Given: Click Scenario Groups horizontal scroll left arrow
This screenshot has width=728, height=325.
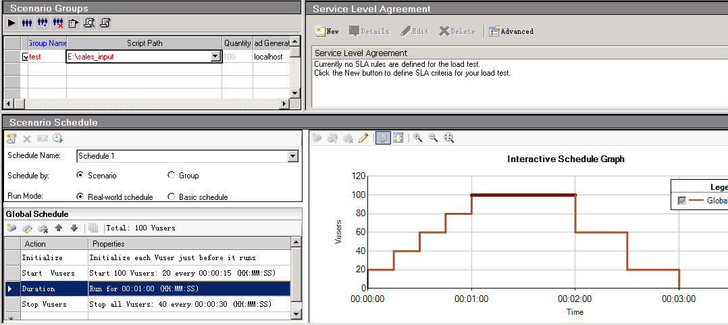Looking at the screenshot, I should pos(8,103).
